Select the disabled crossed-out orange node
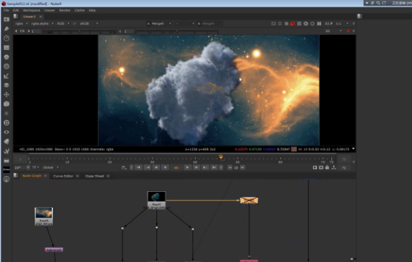The image size is (412, 262). (x=249, y=200)
